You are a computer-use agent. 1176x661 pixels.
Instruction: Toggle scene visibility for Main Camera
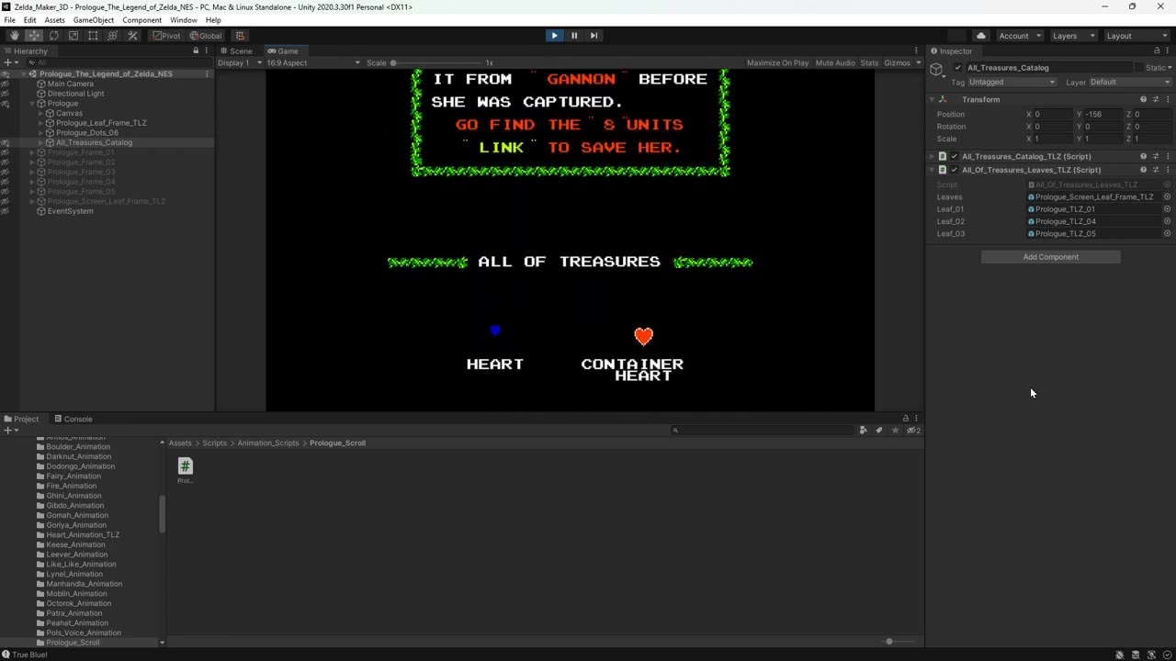pyautogui.click(x=6, y=84)
